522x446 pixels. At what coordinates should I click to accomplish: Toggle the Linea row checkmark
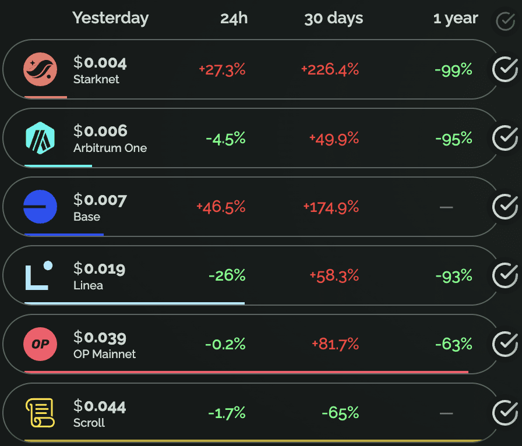(x=505, y=275)
